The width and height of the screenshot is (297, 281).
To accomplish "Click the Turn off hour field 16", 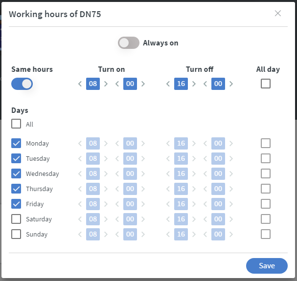I will click(181, 84).
